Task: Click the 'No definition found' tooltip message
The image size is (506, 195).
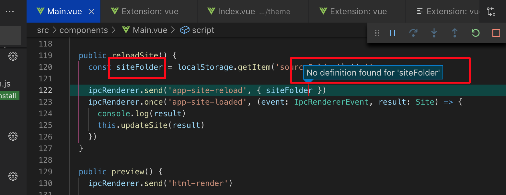Action: [373, 73]
